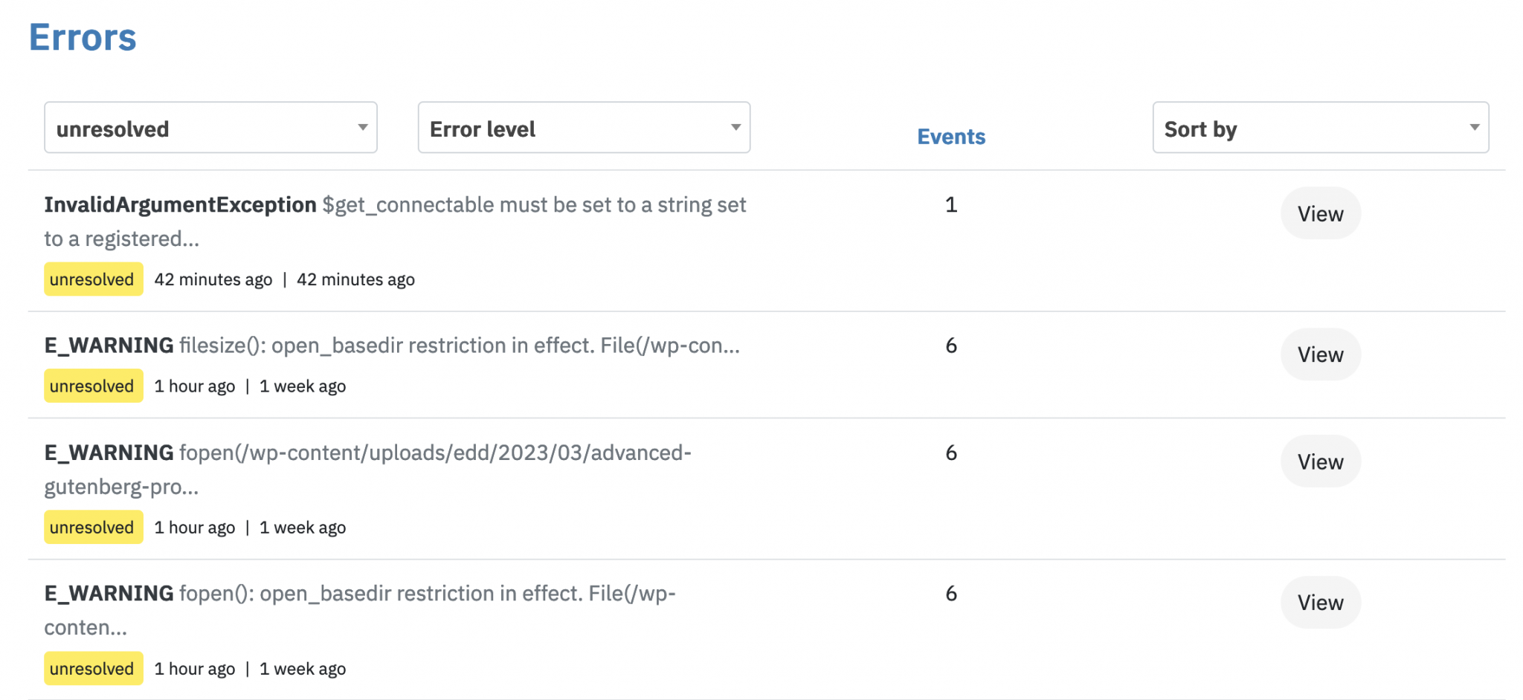View the fopen advanced-gutenberg warning

coord(1320,461)
